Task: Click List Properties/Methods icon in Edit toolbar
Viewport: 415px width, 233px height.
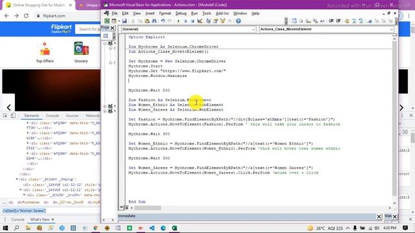Action: [x=294, y=21]
